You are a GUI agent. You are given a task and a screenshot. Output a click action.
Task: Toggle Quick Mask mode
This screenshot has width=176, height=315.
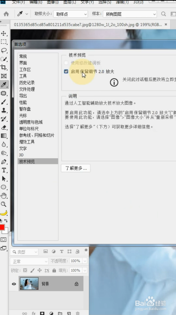[x=3, y=240]
